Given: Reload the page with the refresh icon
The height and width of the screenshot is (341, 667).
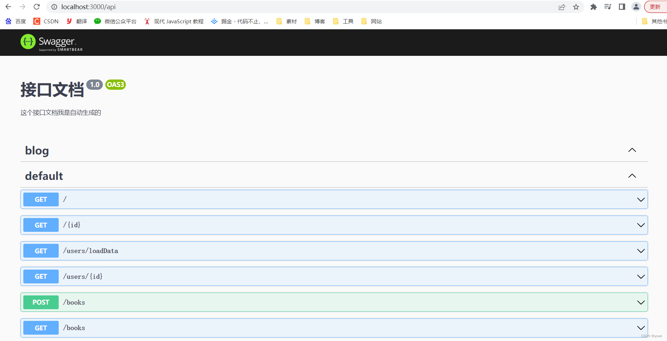Looking at the screenshot, I should click(37, 7).
